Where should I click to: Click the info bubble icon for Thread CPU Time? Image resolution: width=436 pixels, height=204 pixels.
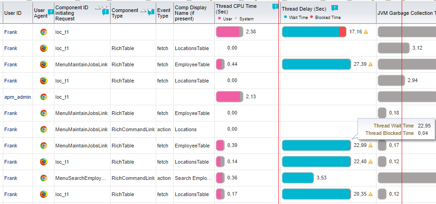(x=275, y=7)
